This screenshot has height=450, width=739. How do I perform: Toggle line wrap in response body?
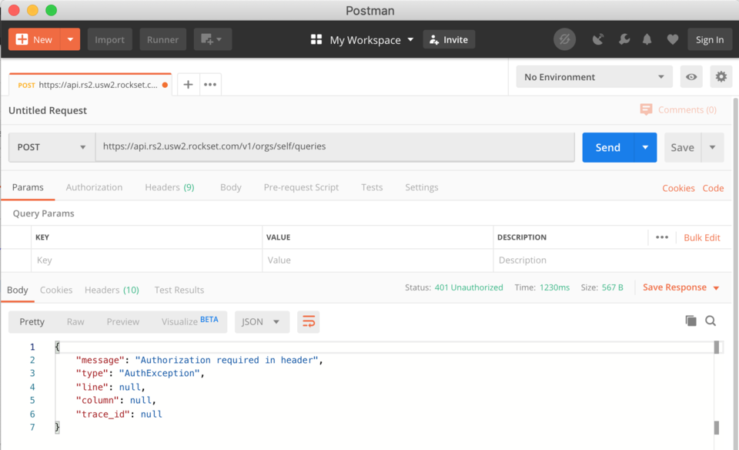tap(308, 322)
